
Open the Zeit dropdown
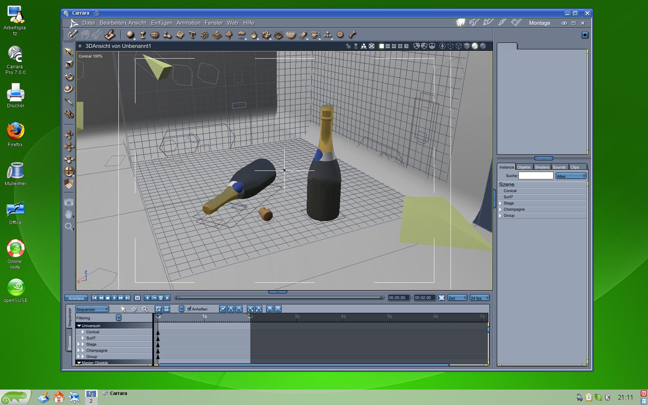coord(457,298)
